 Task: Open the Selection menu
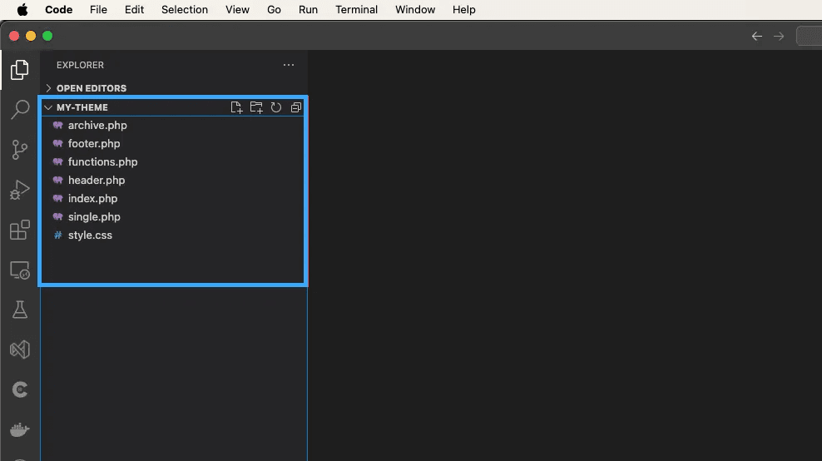click(185, 9)
